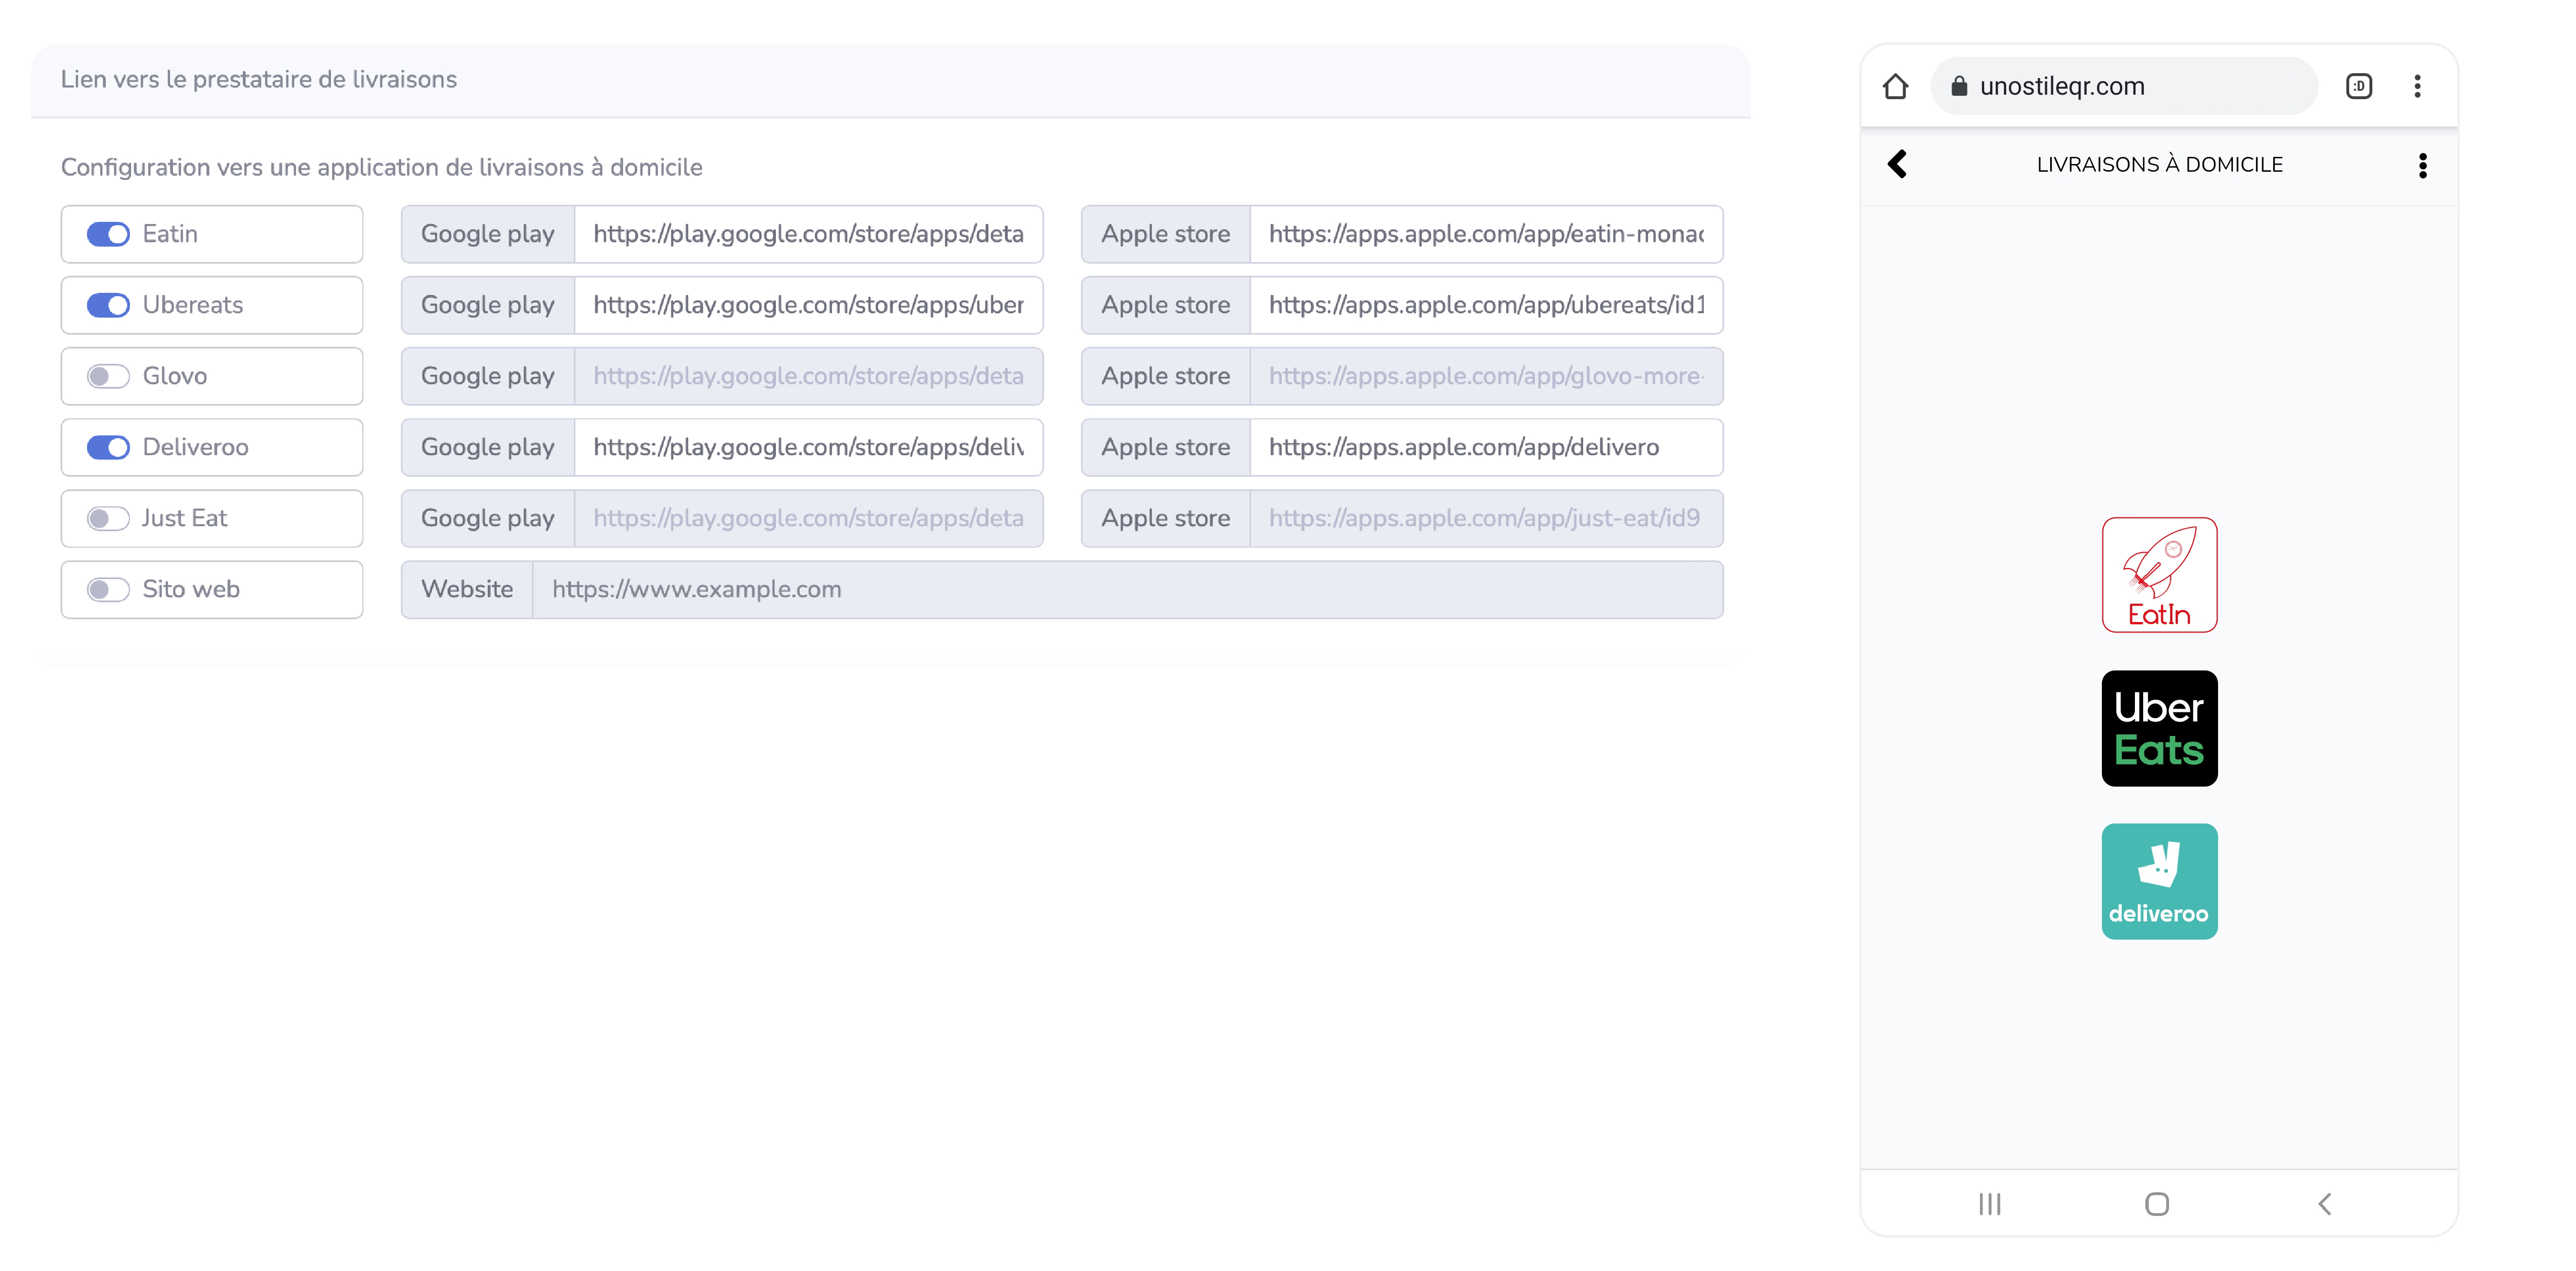Go back with the header chevron
The height and width of the screenshot is (1271, 2576).
1897,165
